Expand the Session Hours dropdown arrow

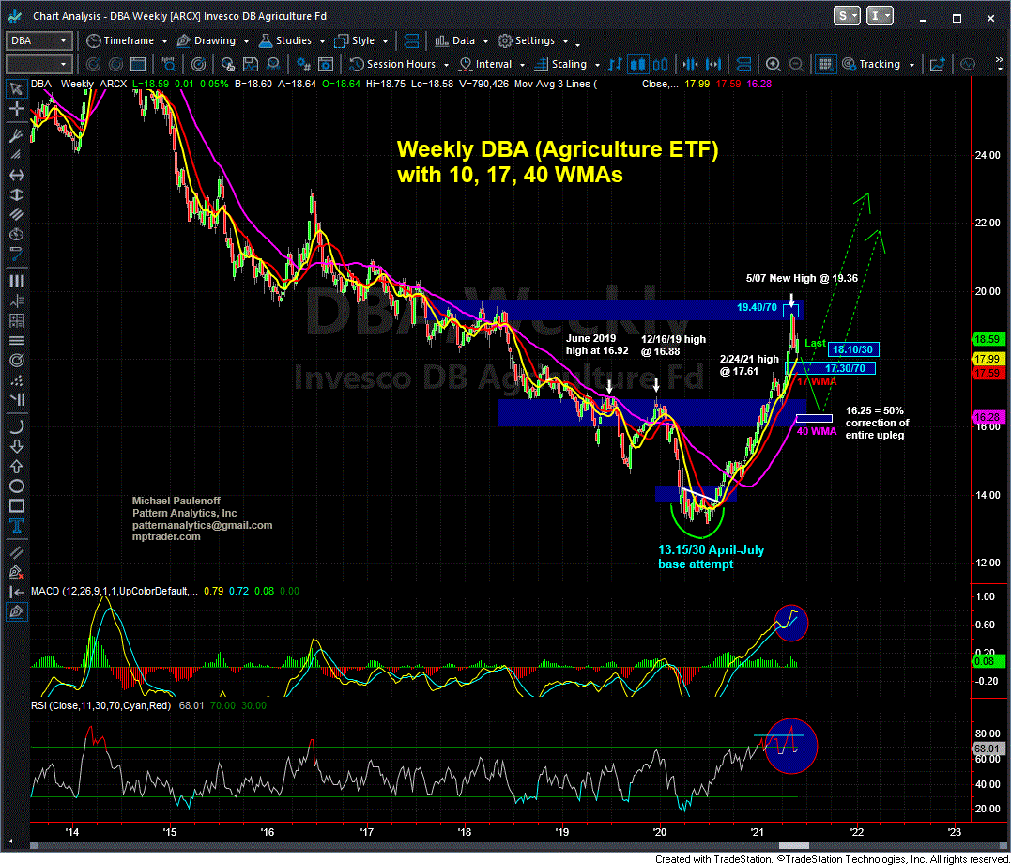point(445,65)
